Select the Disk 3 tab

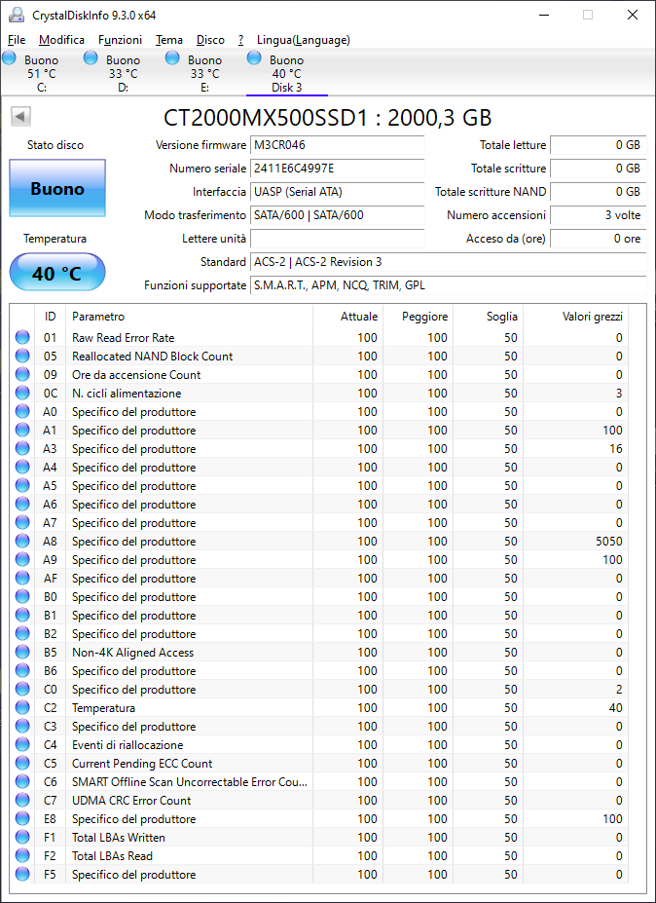(x=286, y=73)
